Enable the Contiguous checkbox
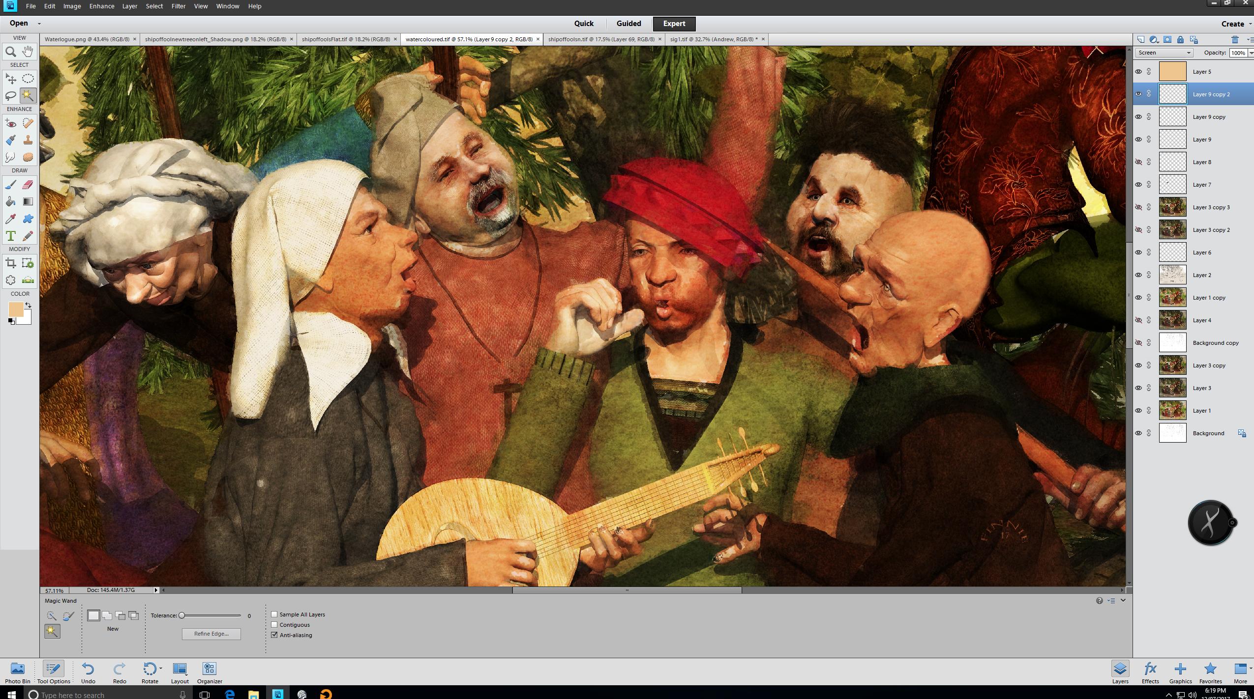Screen dimensions: 1254x699 (x=274, y=624)
